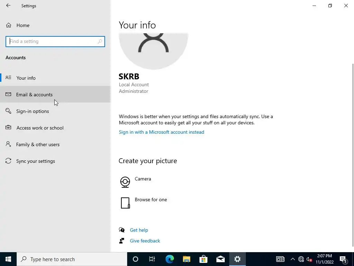This screenshot has height=266, width=354.
Task: Click the magnifier icon in Find a setting
Action: coord(100,42)
